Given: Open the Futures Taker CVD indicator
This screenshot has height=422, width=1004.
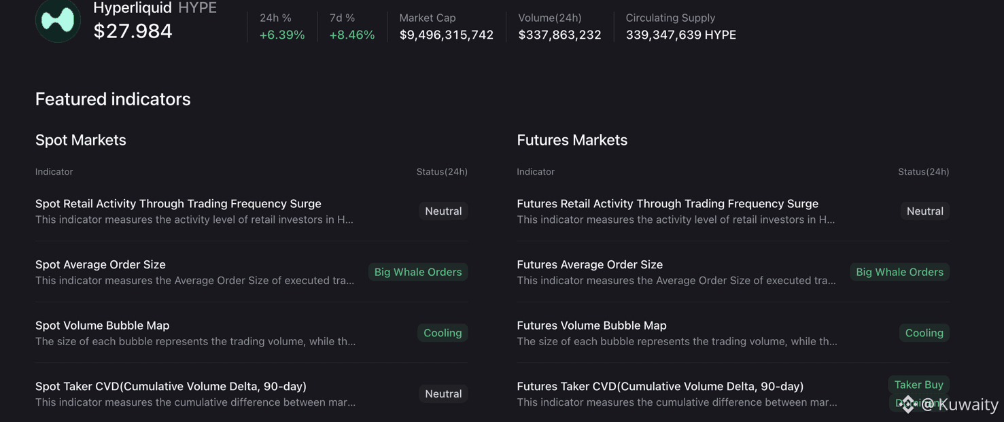Looking at the screenshot, I should point(660,386).
